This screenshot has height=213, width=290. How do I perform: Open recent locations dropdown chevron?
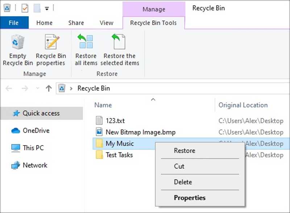click(x=38, y=88)
